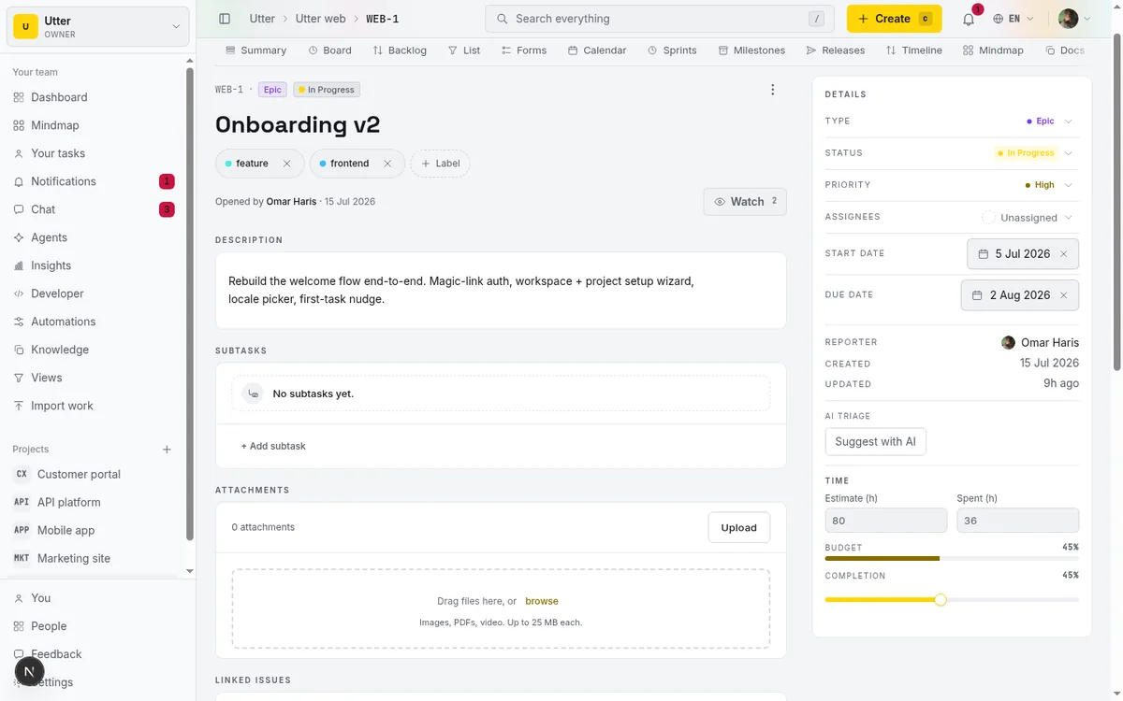Switch to the Timeline tab
1123x701 pixels.
(914, 50)
